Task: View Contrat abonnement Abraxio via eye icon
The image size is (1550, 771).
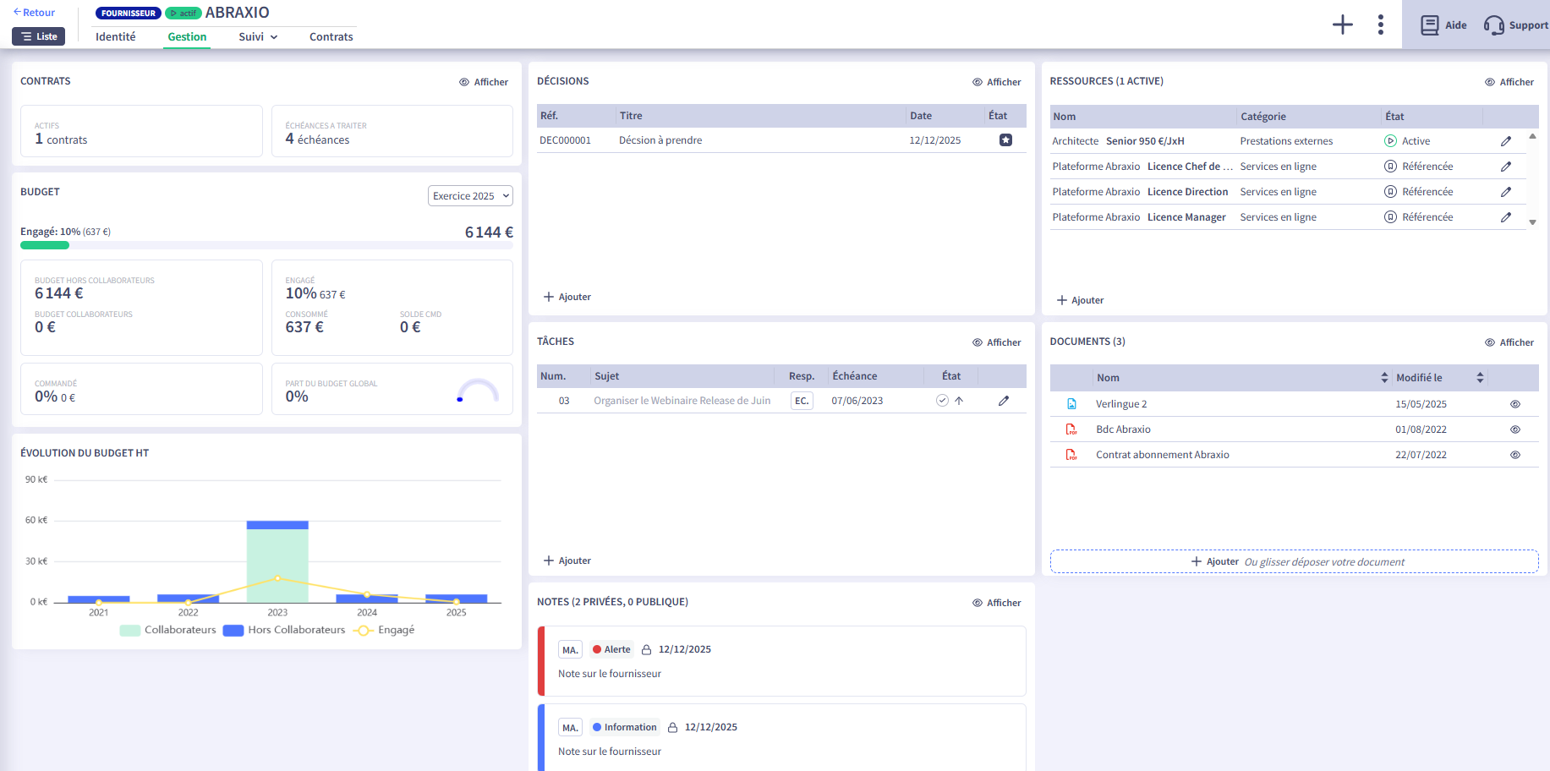Action: [1514, 455]
